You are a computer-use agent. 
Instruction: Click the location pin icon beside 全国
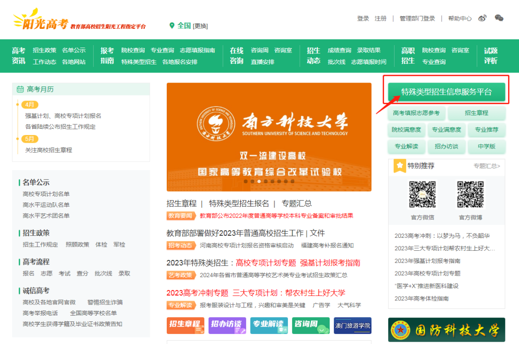click(x=172, y=25)
